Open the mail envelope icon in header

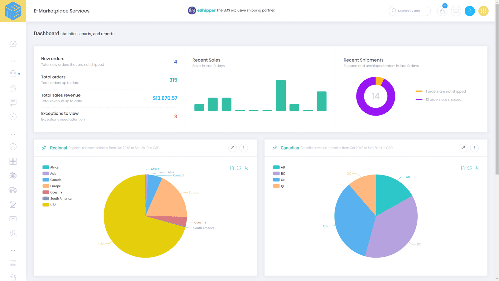tap(456, 11)
